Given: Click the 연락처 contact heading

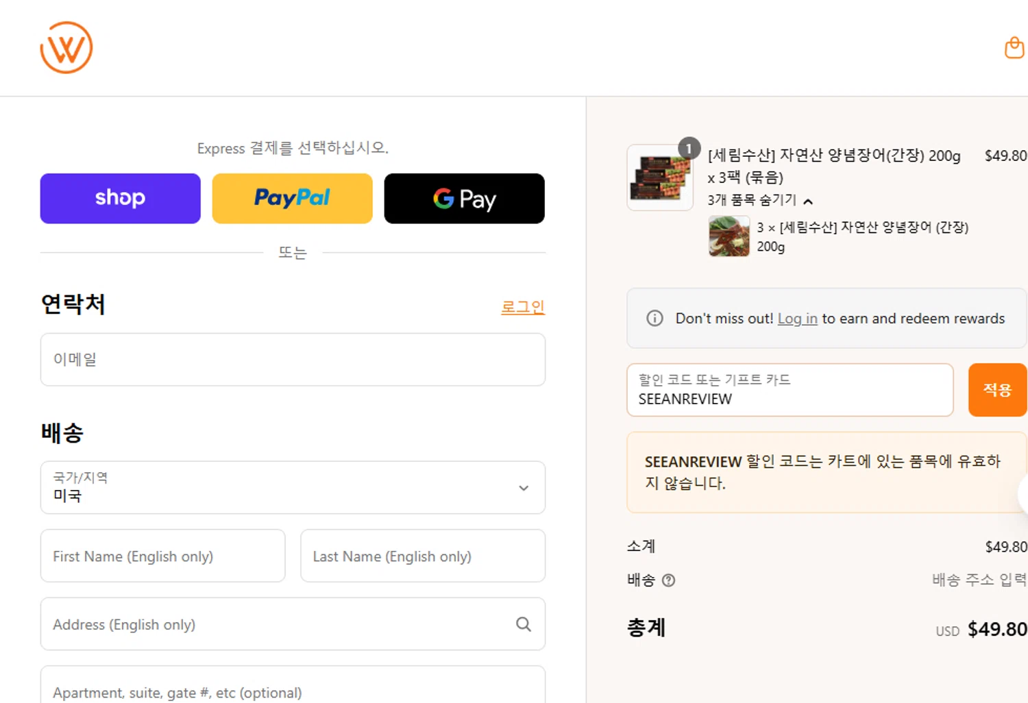Looking at the screenshot, I should tap(73, 304).
